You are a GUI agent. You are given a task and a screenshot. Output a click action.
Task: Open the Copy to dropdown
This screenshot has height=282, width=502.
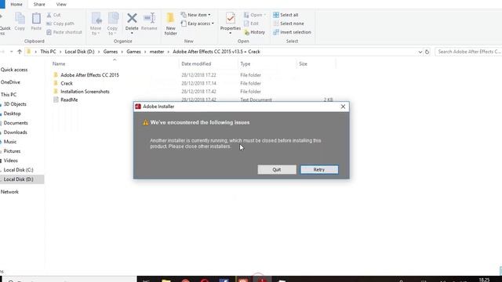(x=112, y=23)
